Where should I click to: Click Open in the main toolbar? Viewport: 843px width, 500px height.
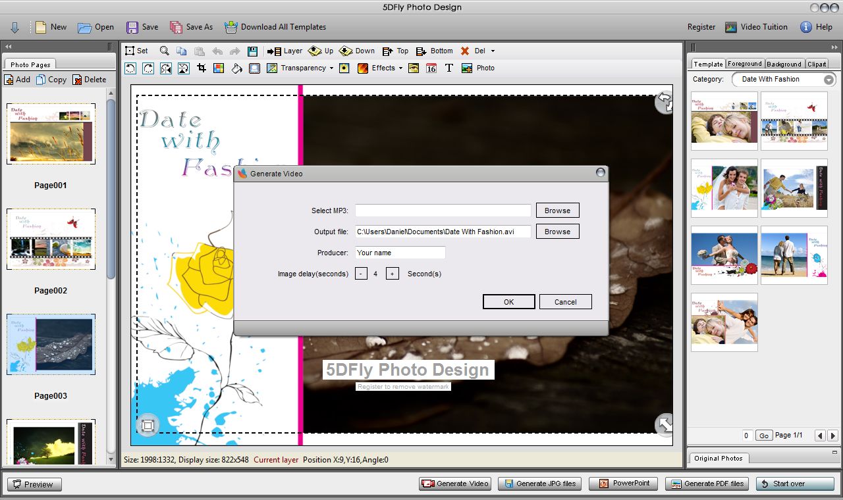[95, 27]
